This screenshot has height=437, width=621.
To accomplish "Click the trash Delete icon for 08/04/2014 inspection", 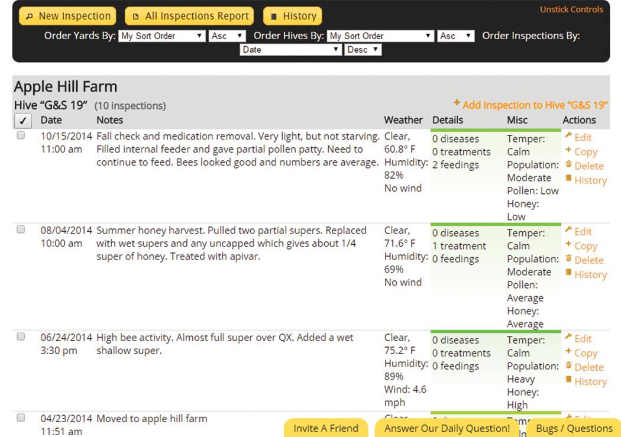I will coord(568,258).
